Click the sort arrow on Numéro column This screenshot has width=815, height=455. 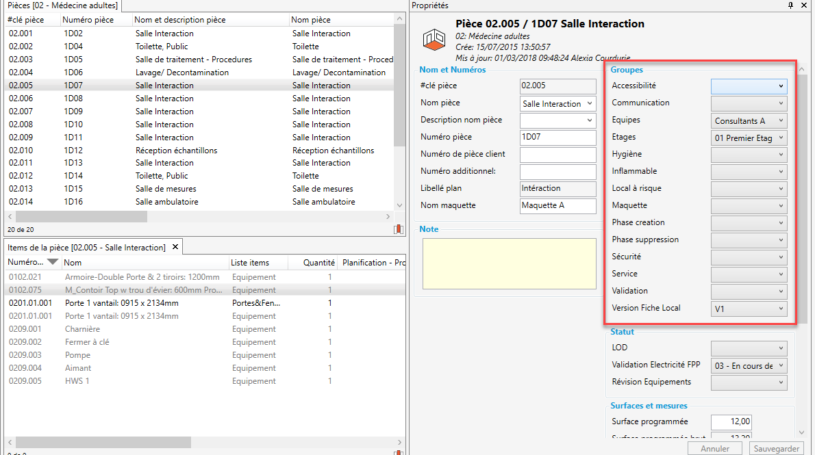tap(52, 263)
